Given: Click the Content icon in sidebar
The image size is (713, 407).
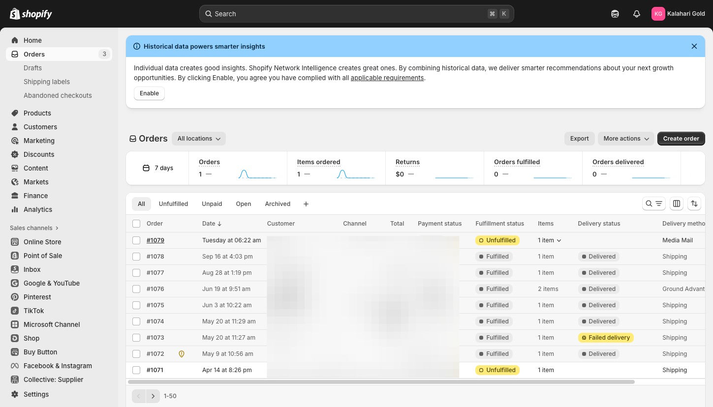Looking at the screenshot, I should pos(15,168).
